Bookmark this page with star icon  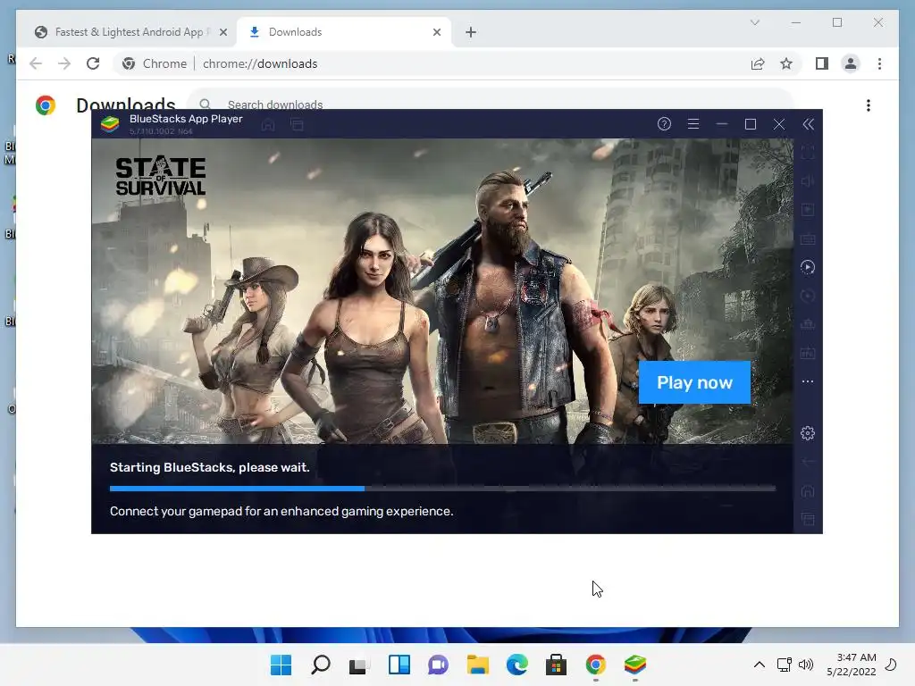pyautogui.click(x=786, y=63)
